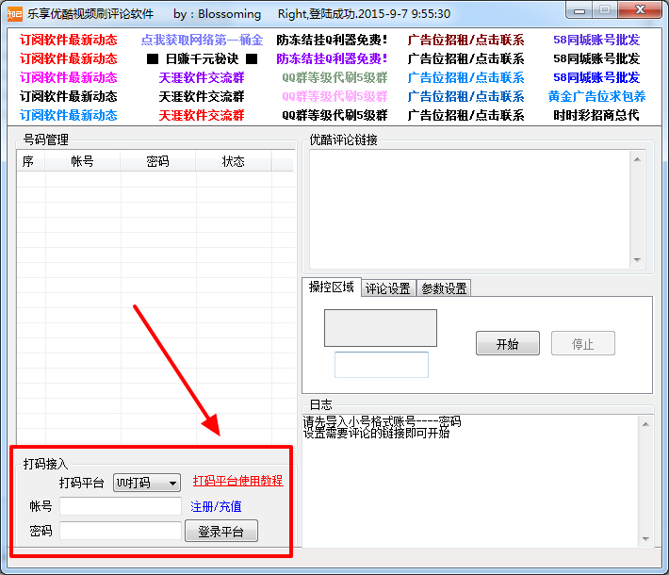Select the 操控区域 tab
Viewport: 669px width, 575px height.
click(332, 287)
